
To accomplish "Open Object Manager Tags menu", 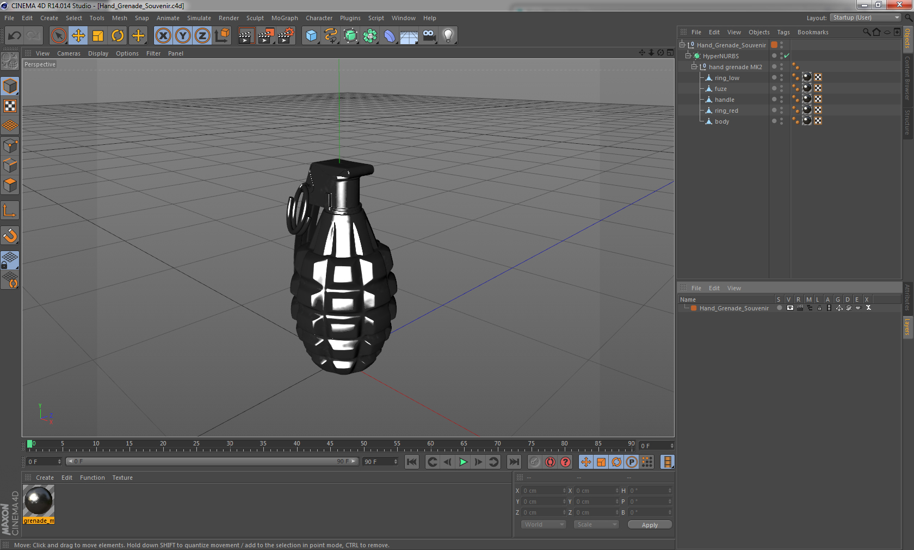I will tap(783, 32).
